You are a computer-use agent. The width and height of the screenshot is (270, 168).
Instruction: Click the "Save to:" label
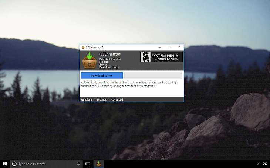click(104, 64)
